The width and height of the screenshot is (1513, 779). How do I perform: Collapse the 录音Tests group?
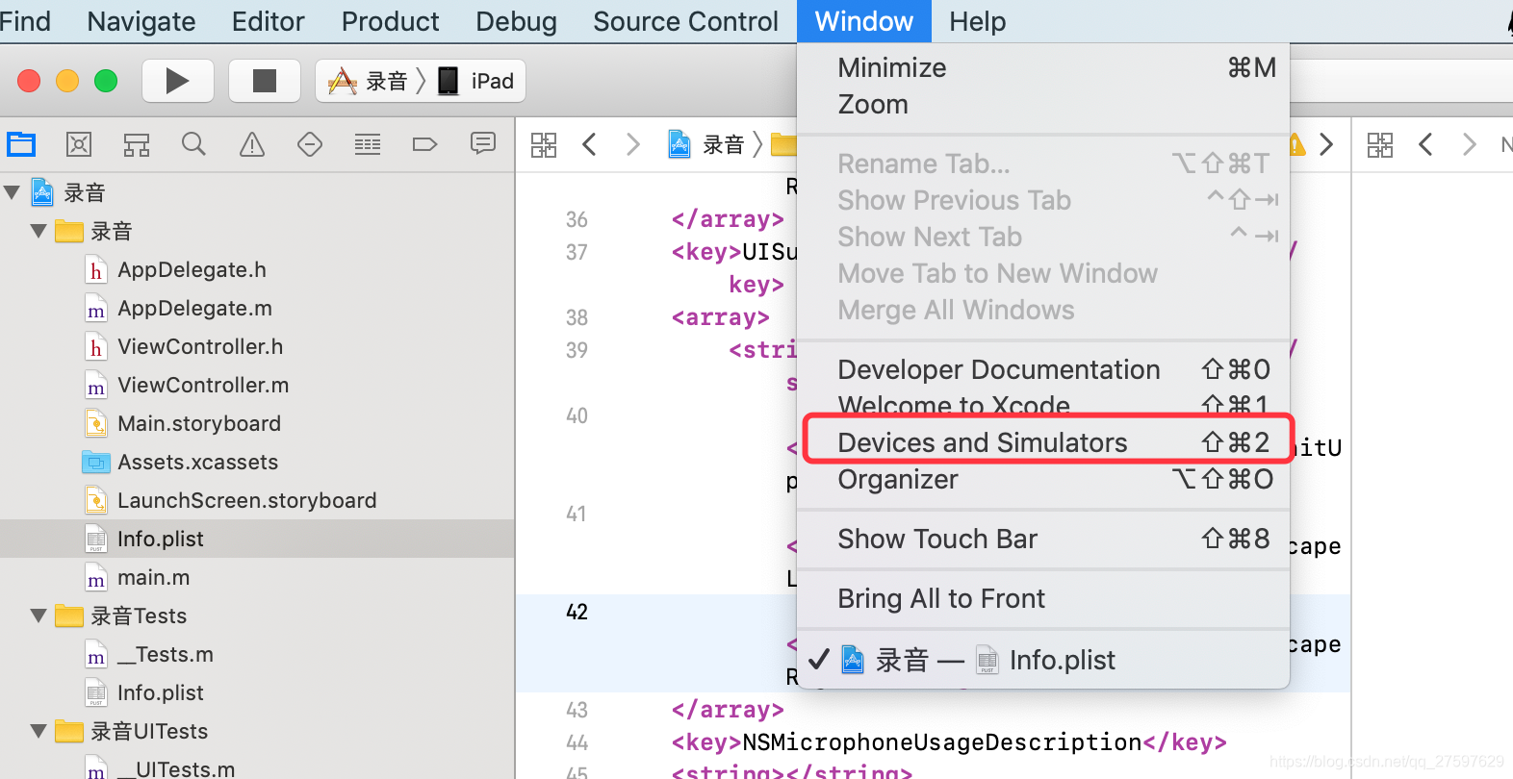tap(38, 616)
